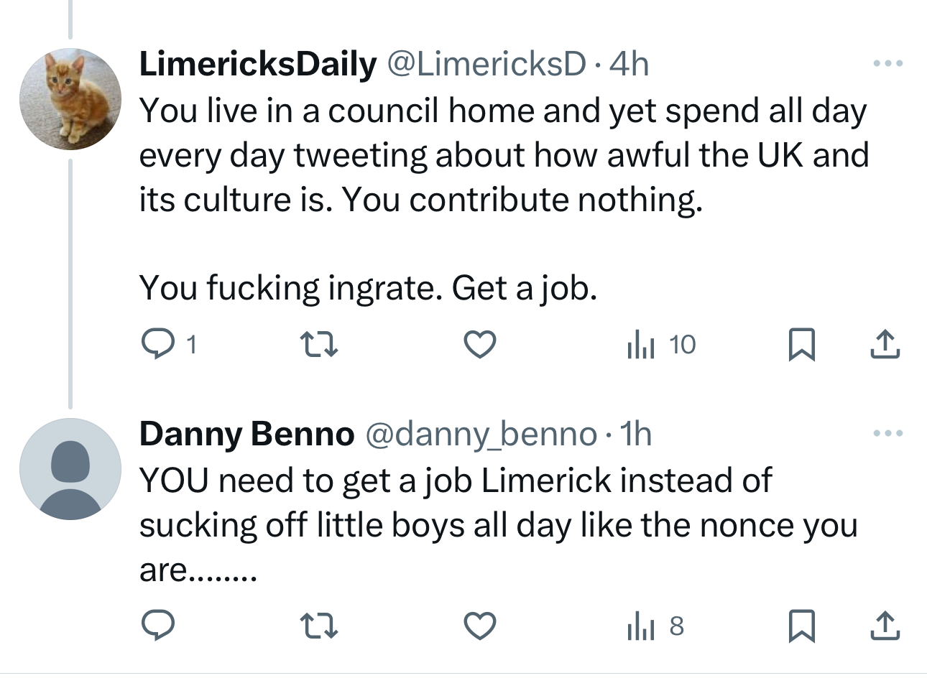Bookmark Danny Benno's tweet

801,626
